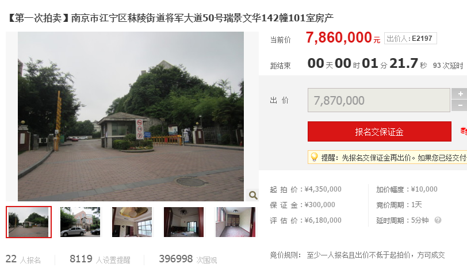Screen dimensions: 467x275
Task: Decrease bid with the minus stepper
Action: point(460,105)
